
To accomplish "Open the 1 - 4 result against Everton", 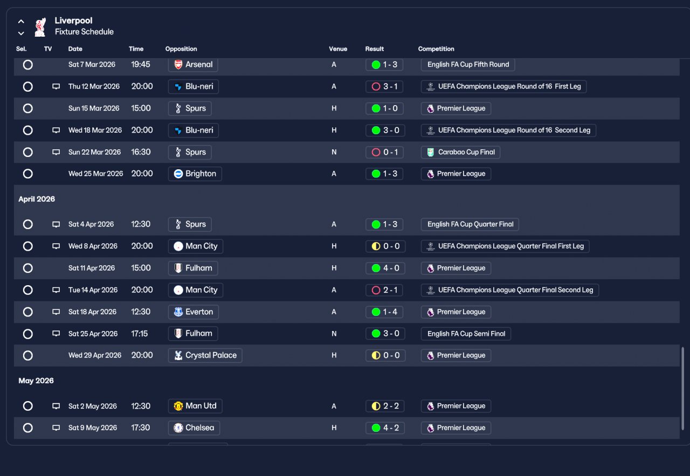I will pyautogui.click(x=384, y=312).
